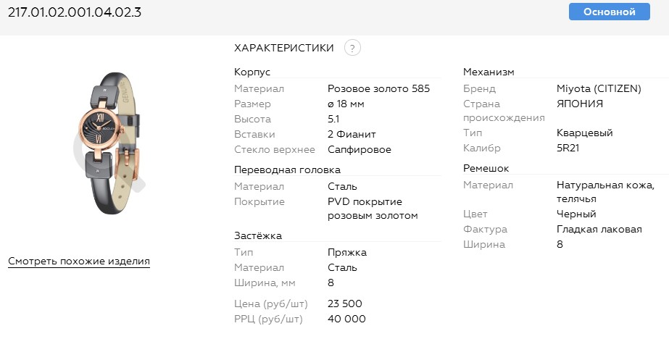Click the Механизм section header
This screenshot has width=669, height=339.
click(x=489, y=72)
